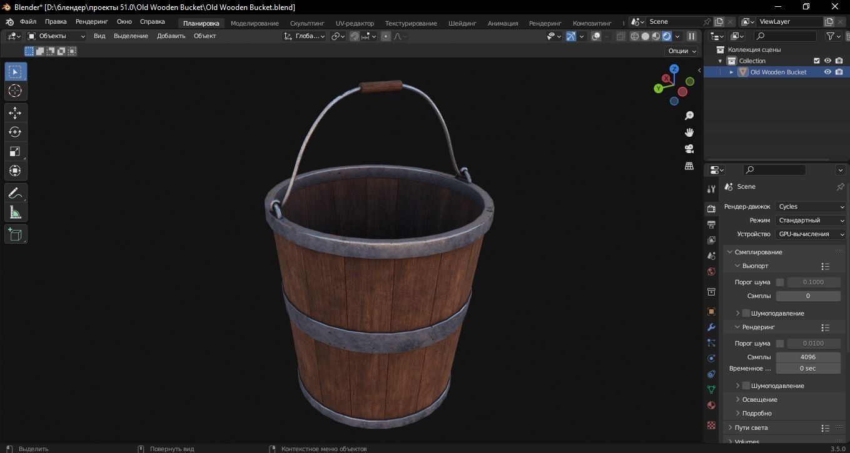The width and height of the screenshot is (850, 453).
Task: Choose the Move tool
Action: tap(16, 112)
